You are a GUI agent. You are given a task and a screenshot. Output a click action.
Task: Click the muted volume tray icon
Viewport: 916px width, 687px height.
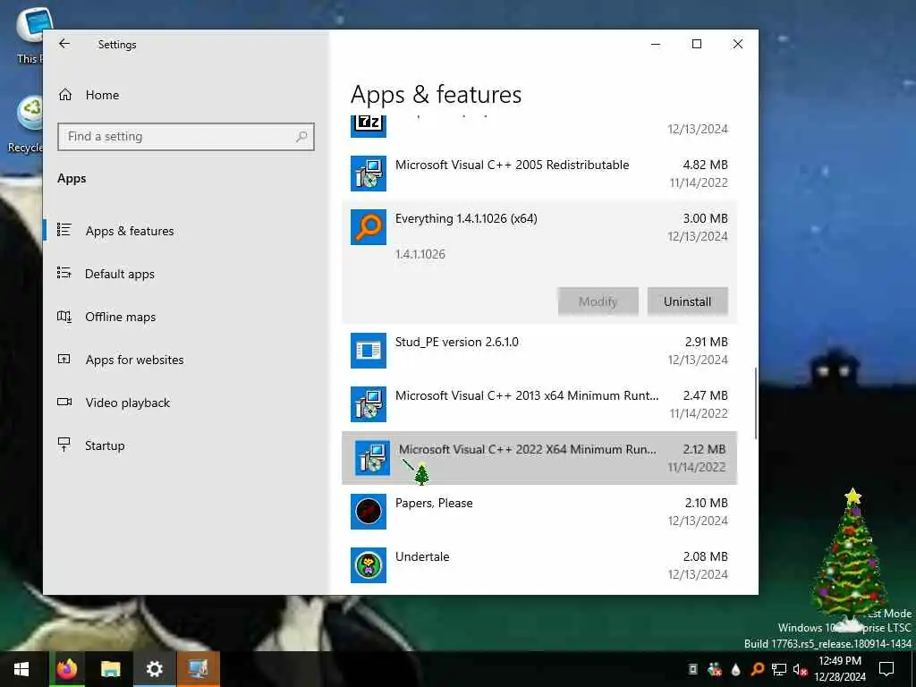(x=800, y=669)
